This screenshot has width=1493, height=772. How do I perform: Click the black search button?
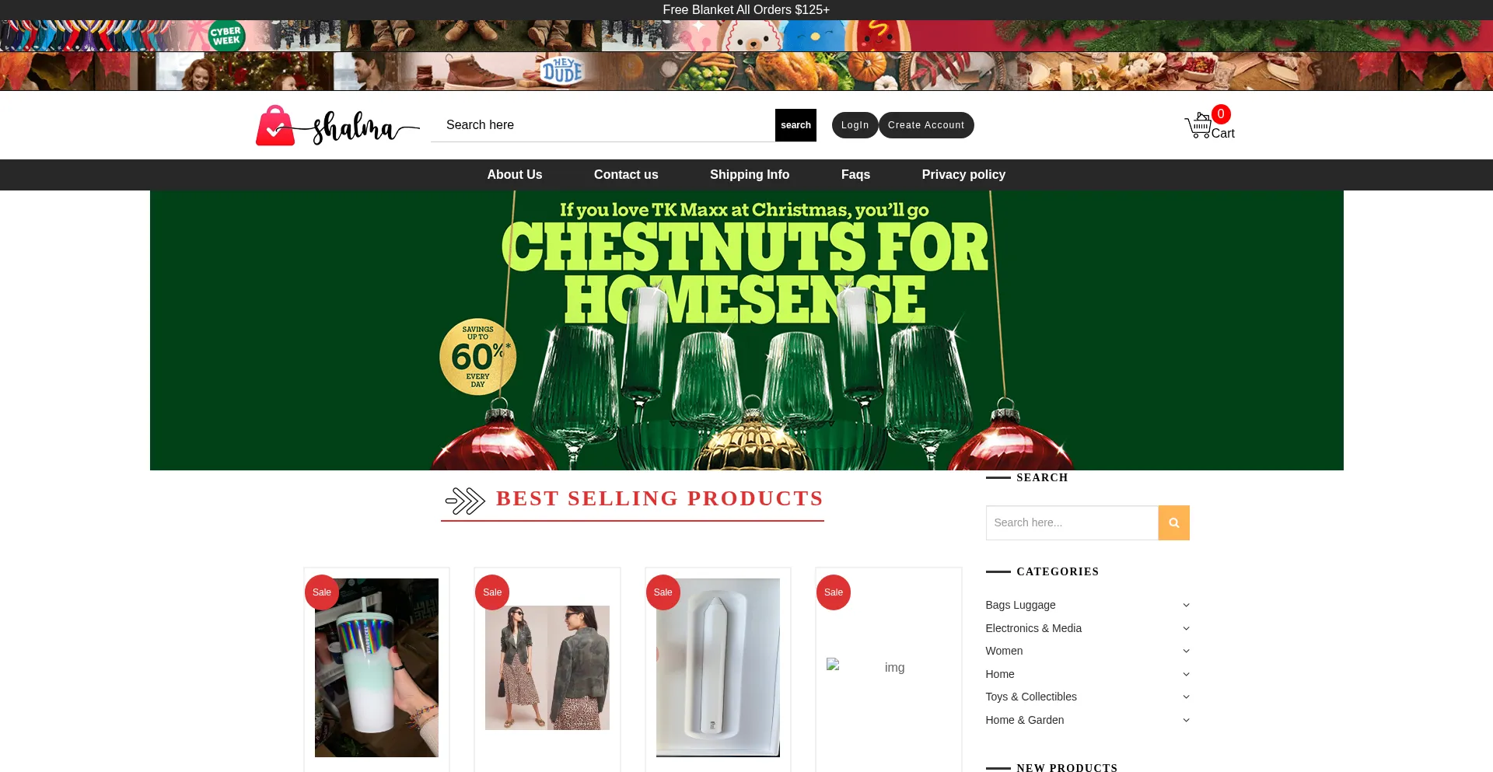point(795,125)
